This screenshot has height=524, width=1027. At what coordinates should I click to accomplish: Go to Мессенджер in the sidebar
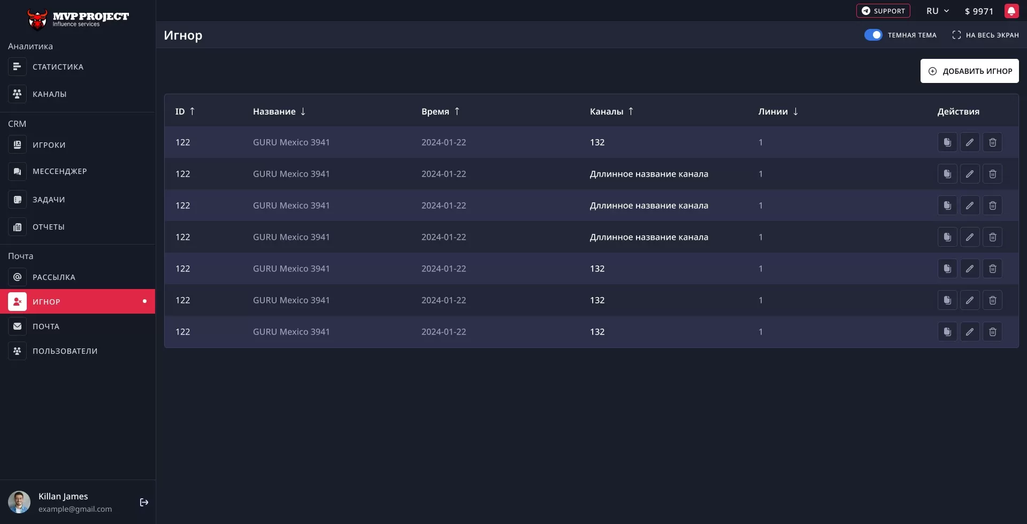point(59,171)
